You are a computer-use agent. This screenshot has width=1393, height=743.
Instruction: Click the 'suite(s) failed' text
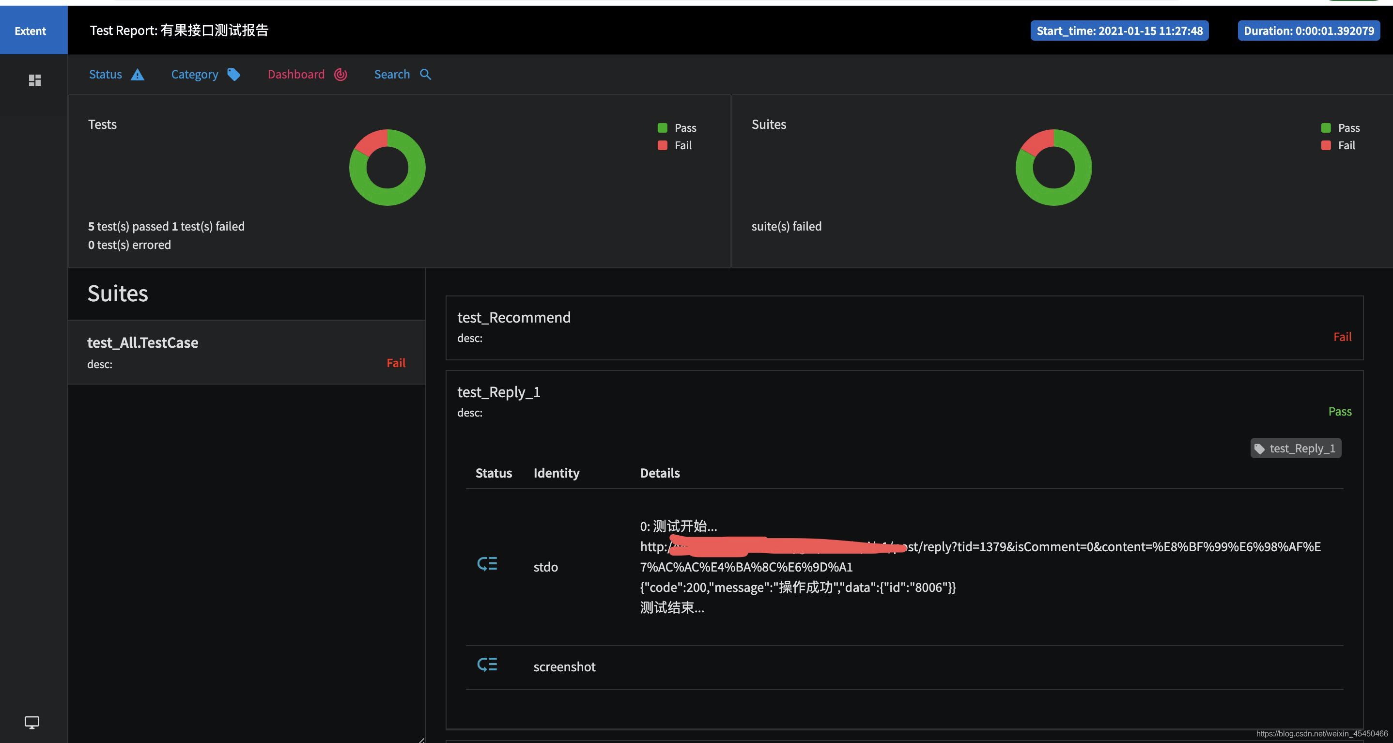click(786, 227)
